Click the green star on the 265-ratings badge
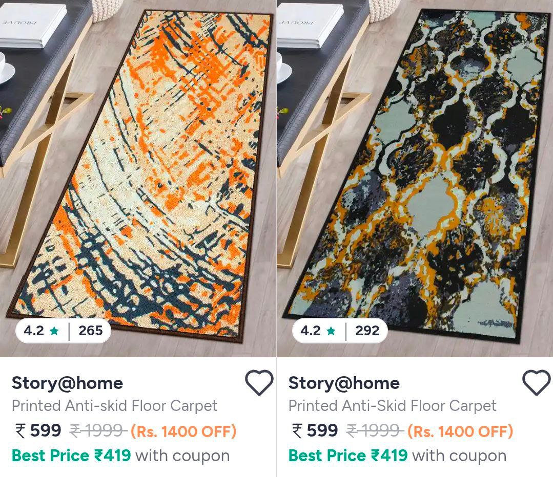Image resolution: width=553 pixels, height=477 pixels. (54, 331)
